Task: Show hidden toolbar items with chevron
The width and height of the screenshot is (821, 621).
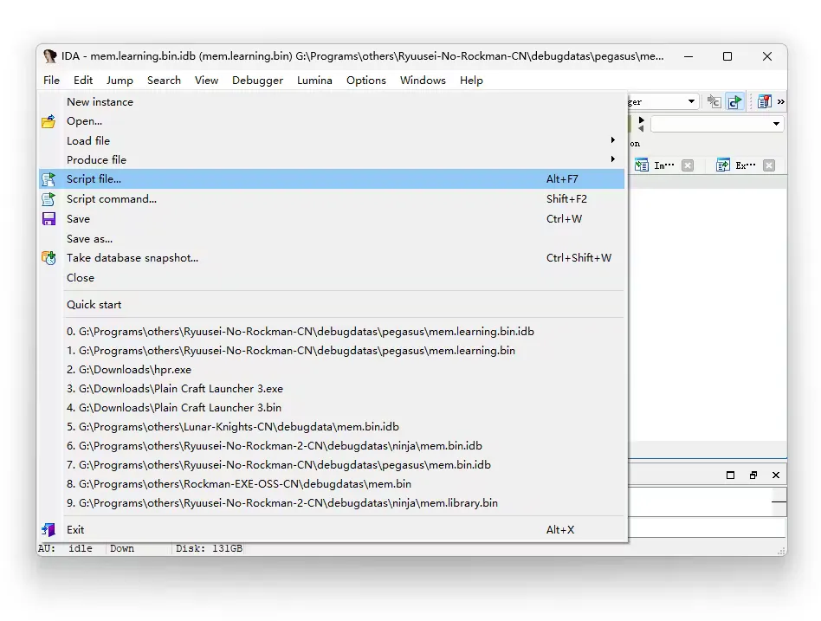Action: point(780,102)
